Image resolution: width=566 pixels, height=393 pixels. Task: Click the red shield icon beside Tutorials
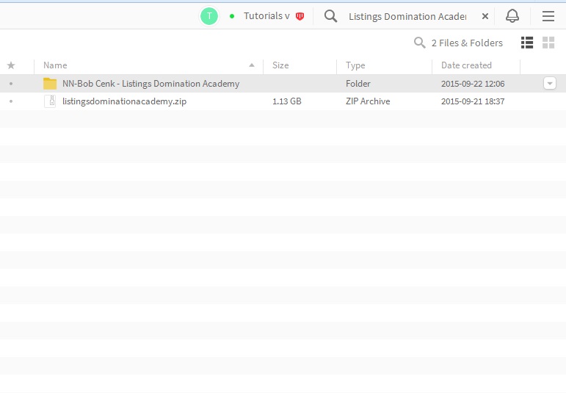pos(300,16)
